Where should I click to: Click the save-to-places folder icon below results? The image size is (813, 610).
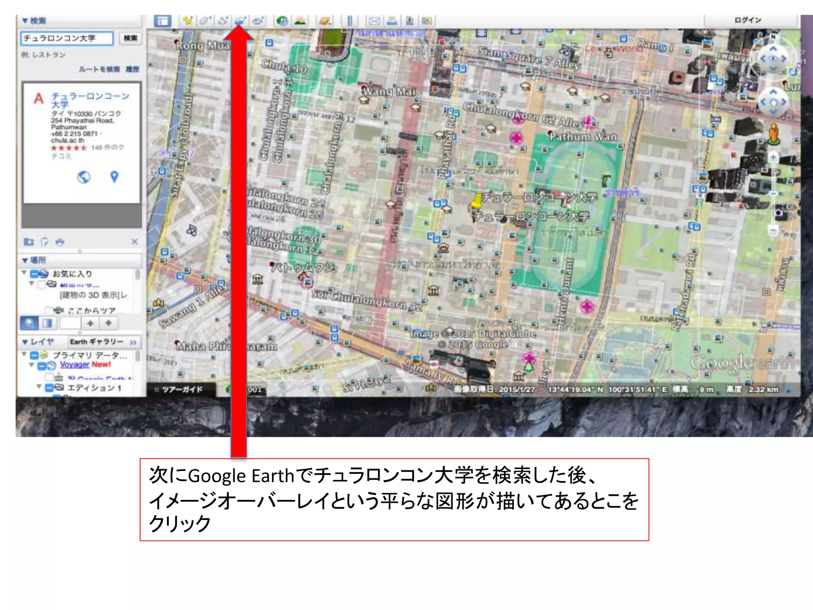(29, 241)
